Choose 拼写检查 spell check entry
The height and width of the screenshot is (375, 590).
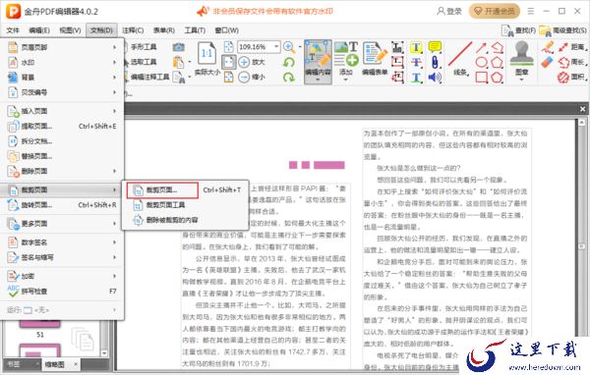click(x=63, y=292)
